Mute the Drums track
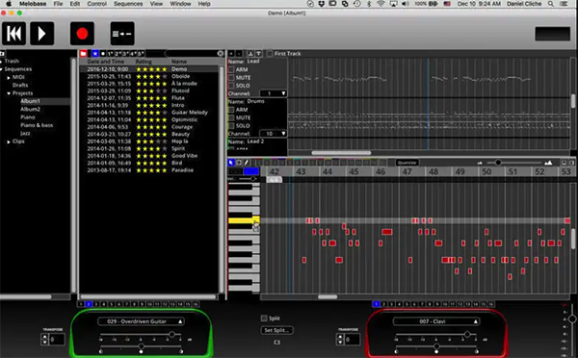 231,117
